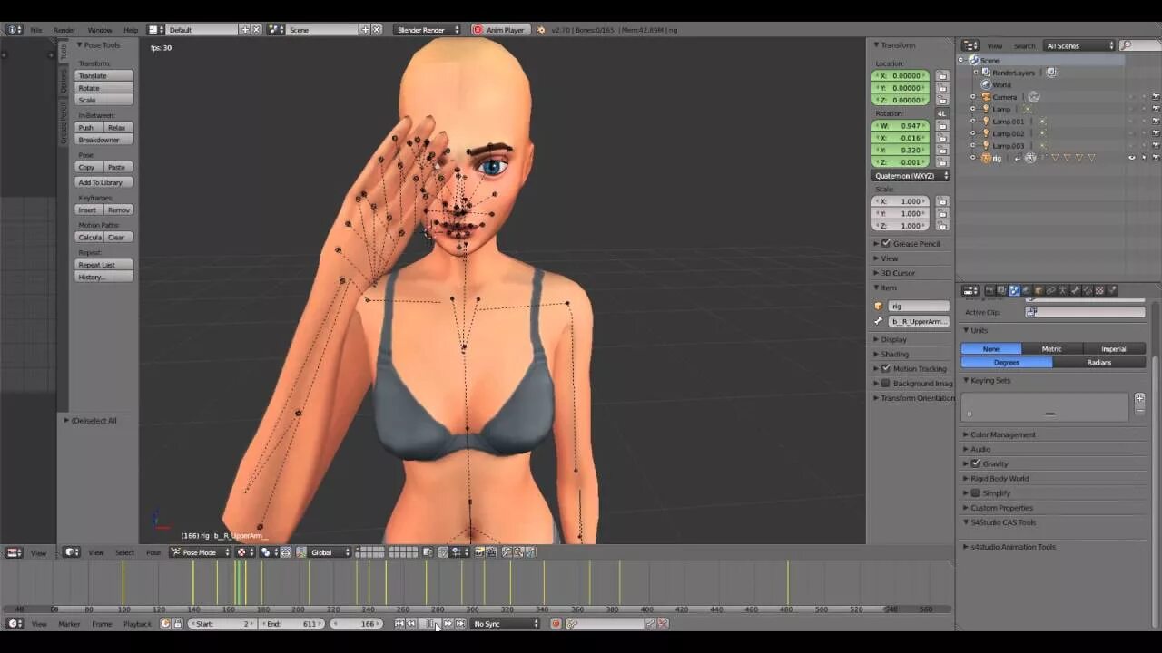Viewport: 1162px width, 653px height.
Task: Pause the animation playback
Action: coord(430,624)
